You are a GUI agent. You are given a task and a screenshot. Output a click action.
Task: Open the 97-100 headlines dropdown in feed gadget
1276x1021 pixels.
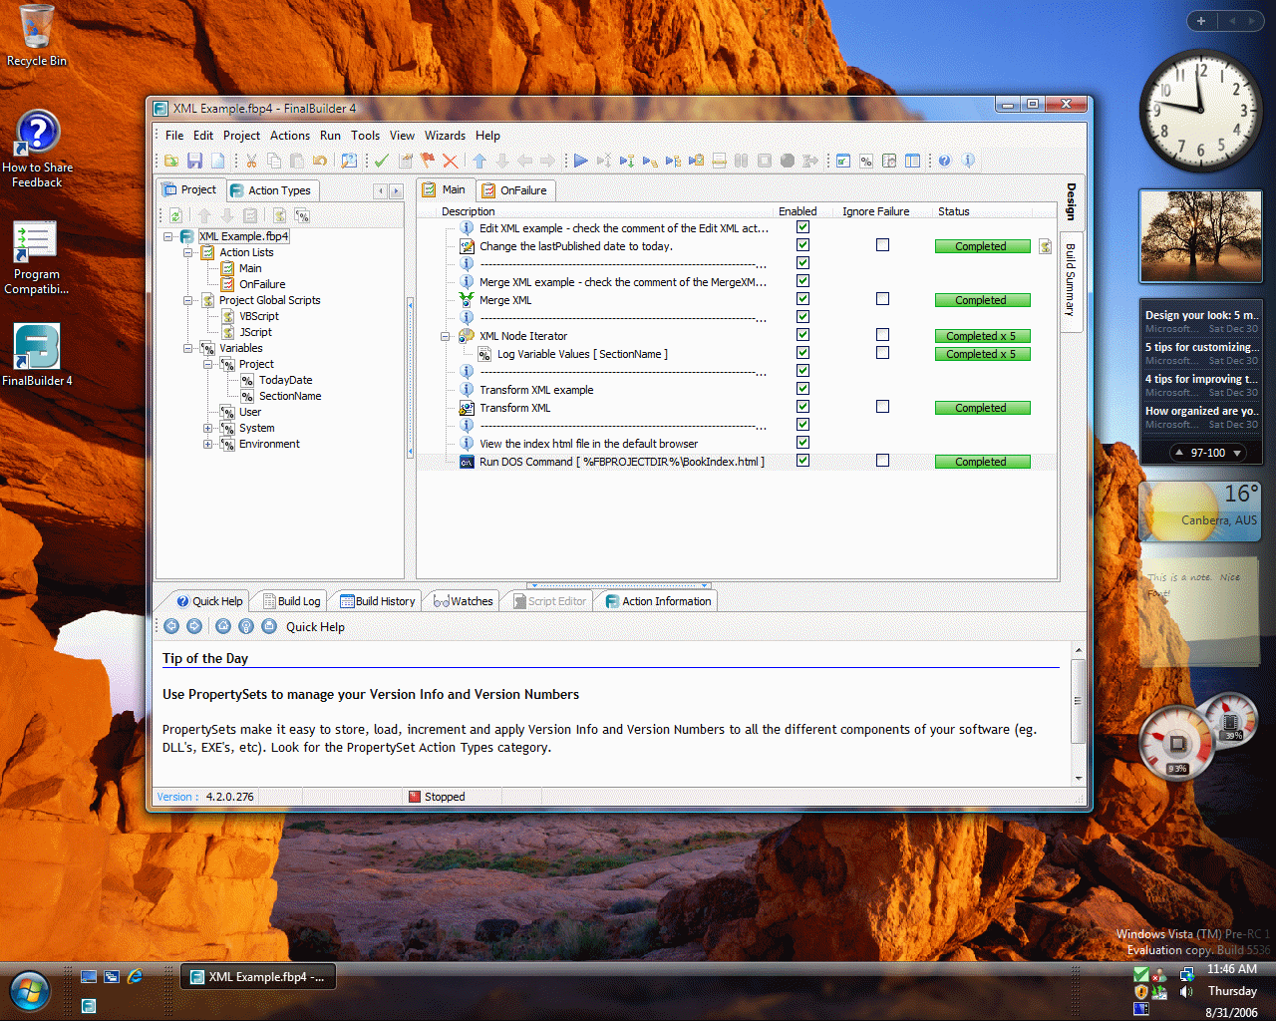pos(1238,453)
